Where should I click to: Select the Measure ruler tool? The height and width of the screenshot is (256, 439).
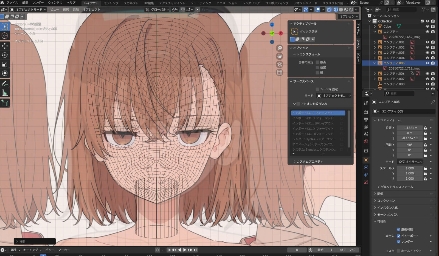click(x=5, y=93)
